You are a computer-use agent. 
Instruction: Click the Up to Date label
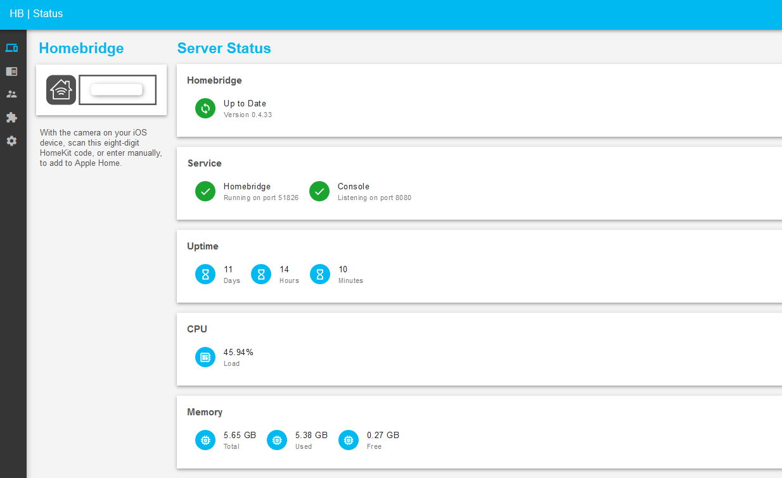click(x=245, y=103)
